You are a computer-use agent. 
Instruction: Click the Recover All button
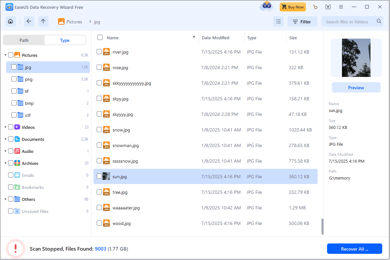point(354,249)
